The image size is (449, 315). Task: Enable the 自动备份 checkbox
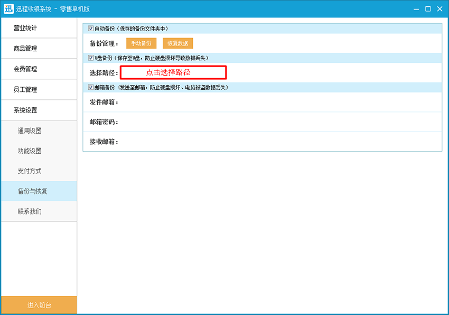(91, 29)
